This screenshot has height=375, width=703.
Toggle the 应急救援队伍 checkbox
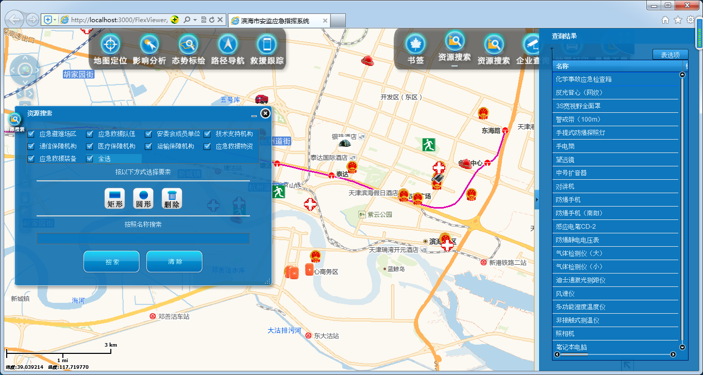coord(89,134)
